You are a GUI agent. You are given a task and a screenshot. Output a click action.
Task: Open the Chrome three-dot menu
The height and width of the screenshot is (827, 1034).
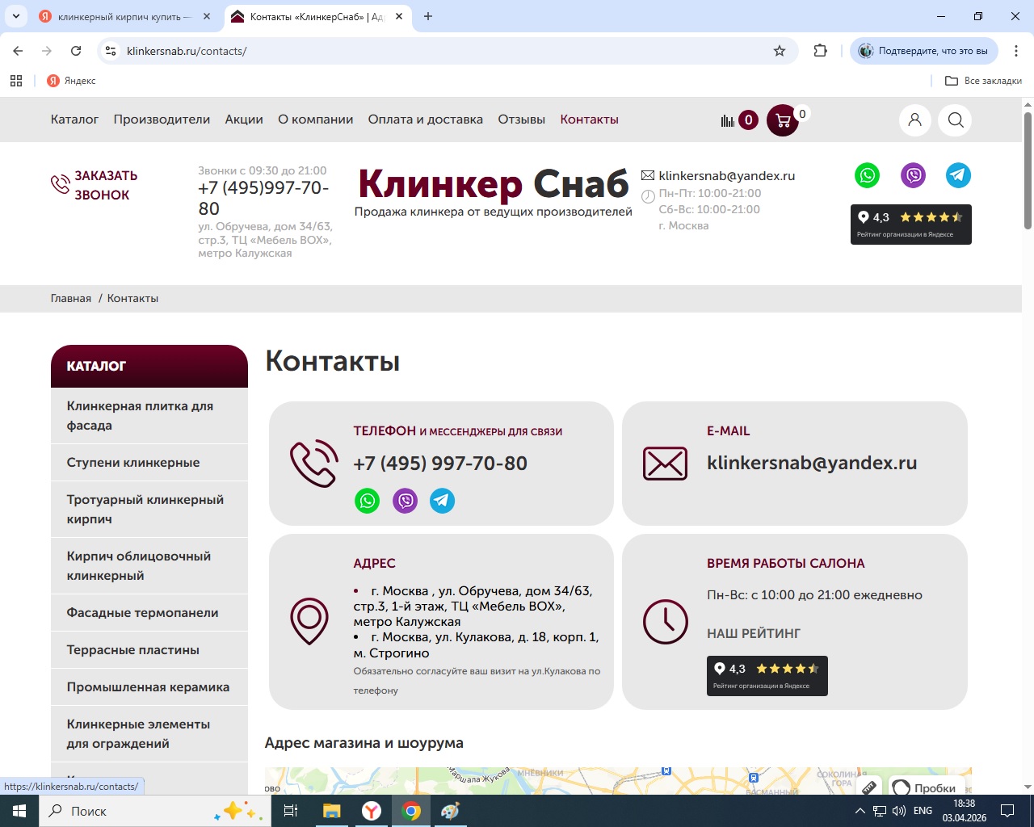tap(1015, 51)
